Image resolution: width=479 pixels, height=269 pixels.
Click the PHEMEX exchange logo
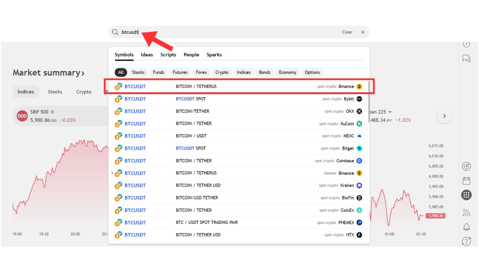pos(359,222)
